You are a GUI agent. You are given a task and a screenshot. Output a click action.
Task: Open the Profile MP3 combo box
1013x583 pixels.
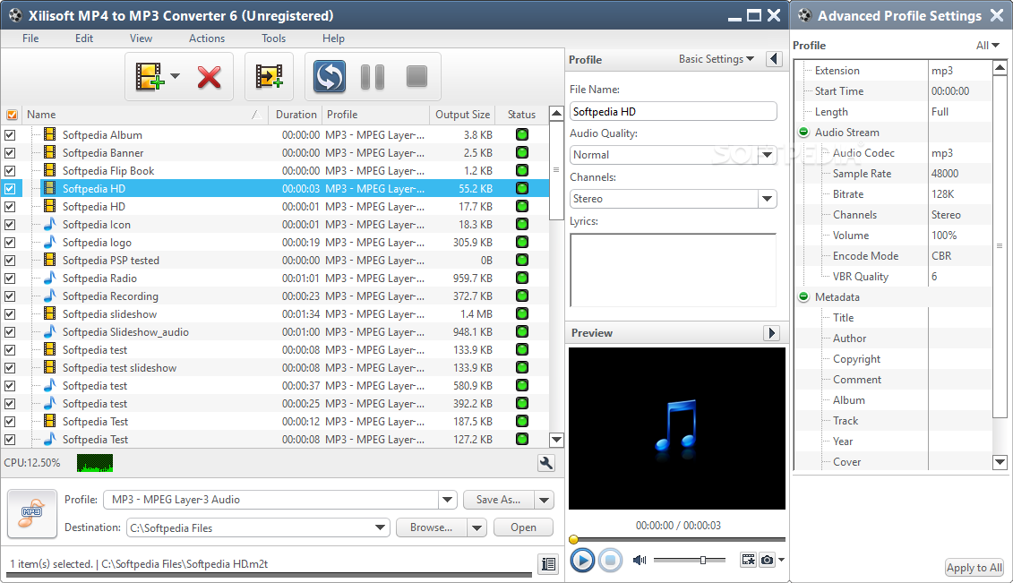tap(448, 500)
